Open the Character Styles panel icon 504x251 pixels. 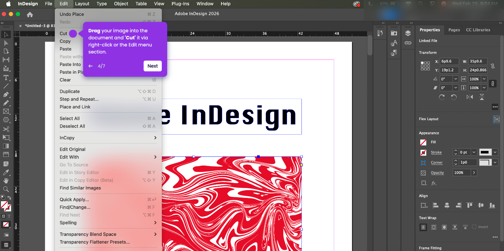(x=394, y=43)
